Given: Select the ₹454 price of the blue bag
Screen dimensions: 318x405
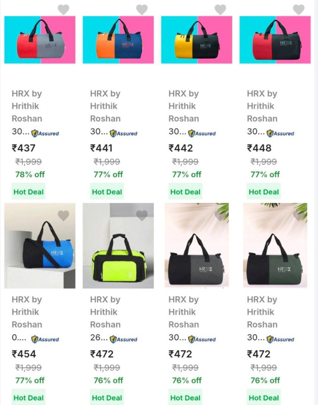Looking at the screenshot, I should 24,354.
